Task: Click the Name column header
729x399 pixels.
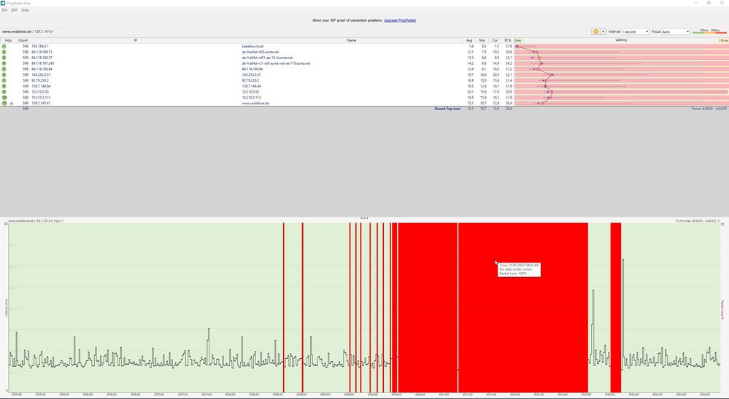Action: [352, 40]
